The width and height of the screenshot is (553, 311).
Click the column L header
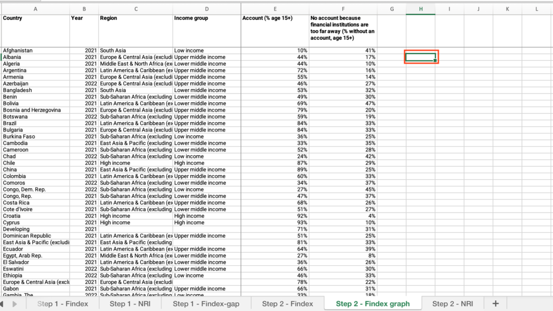536,9
